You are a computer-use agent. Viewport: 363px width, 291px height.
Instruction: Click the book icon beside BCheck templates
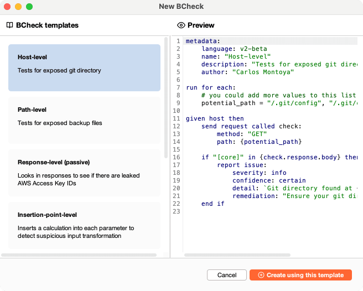[x=9, y=25]
